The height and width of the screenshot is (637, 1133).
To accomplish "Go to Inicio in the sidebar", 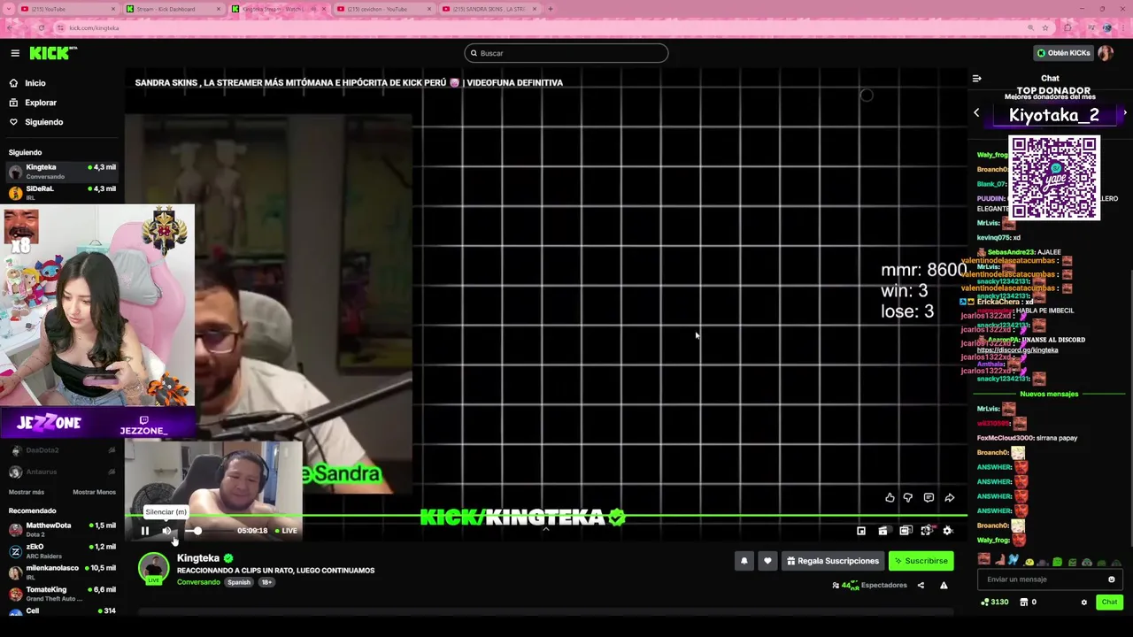I will pyautogui.click(x=35, y=83).
